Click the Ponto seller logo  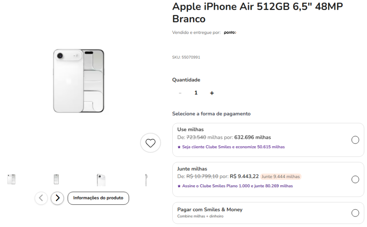click(230, 33)
